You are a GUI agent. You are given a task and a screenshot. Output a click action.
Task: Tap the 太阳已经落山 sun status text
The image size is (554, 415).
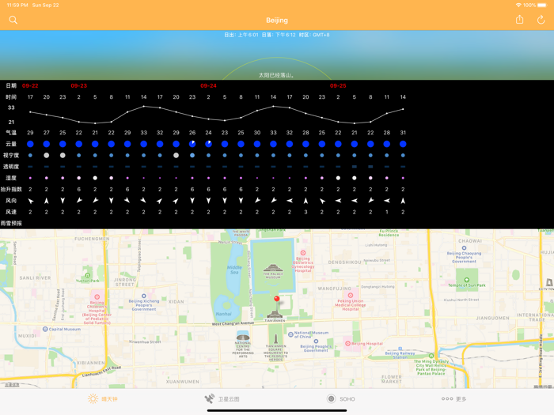coord(276,75)
